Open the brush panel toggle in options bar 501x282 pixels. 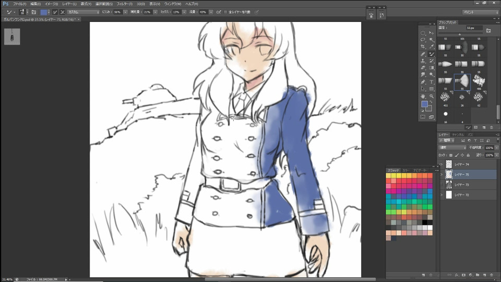pyautogui.click(x=33, y=12)
